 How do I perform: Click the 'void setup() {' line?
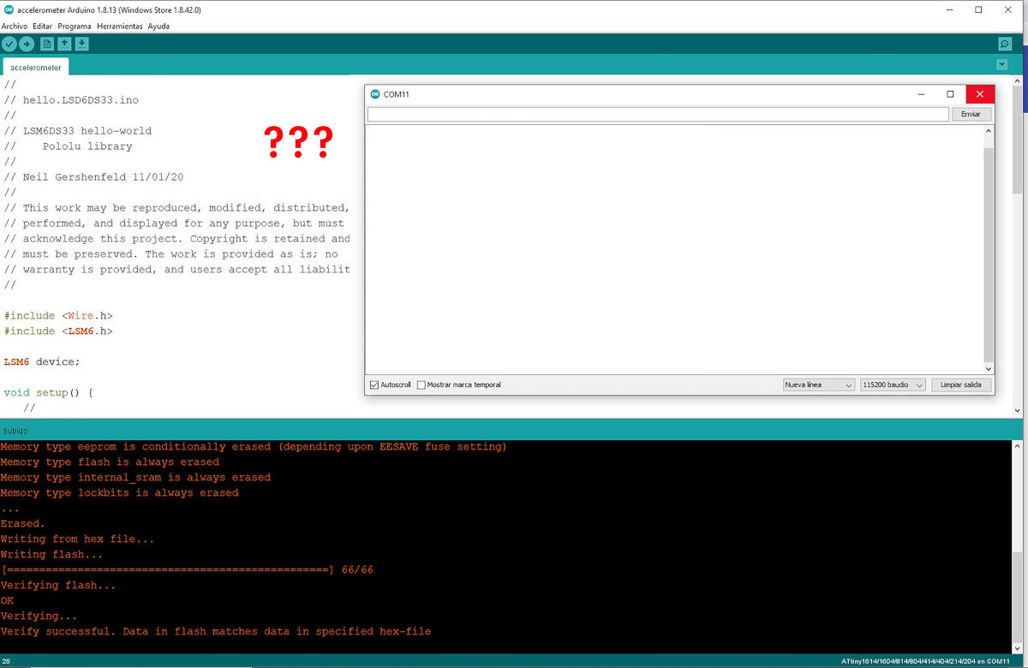click(48, 393)
